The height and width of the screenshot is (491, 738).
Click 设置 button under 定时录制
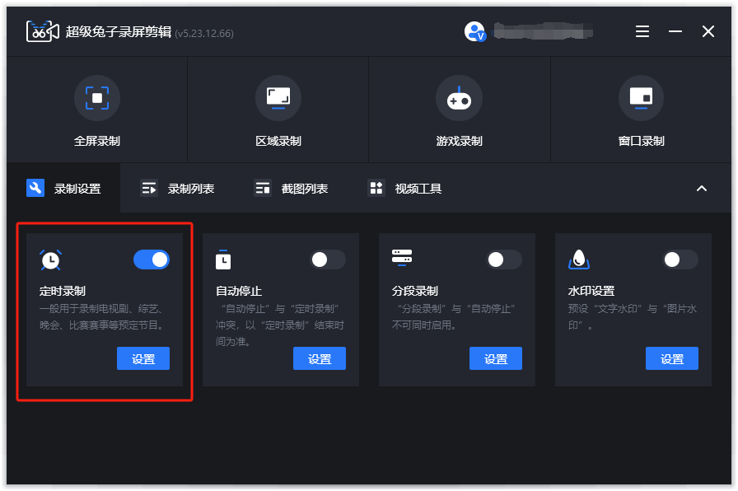(x=143, y=359)
